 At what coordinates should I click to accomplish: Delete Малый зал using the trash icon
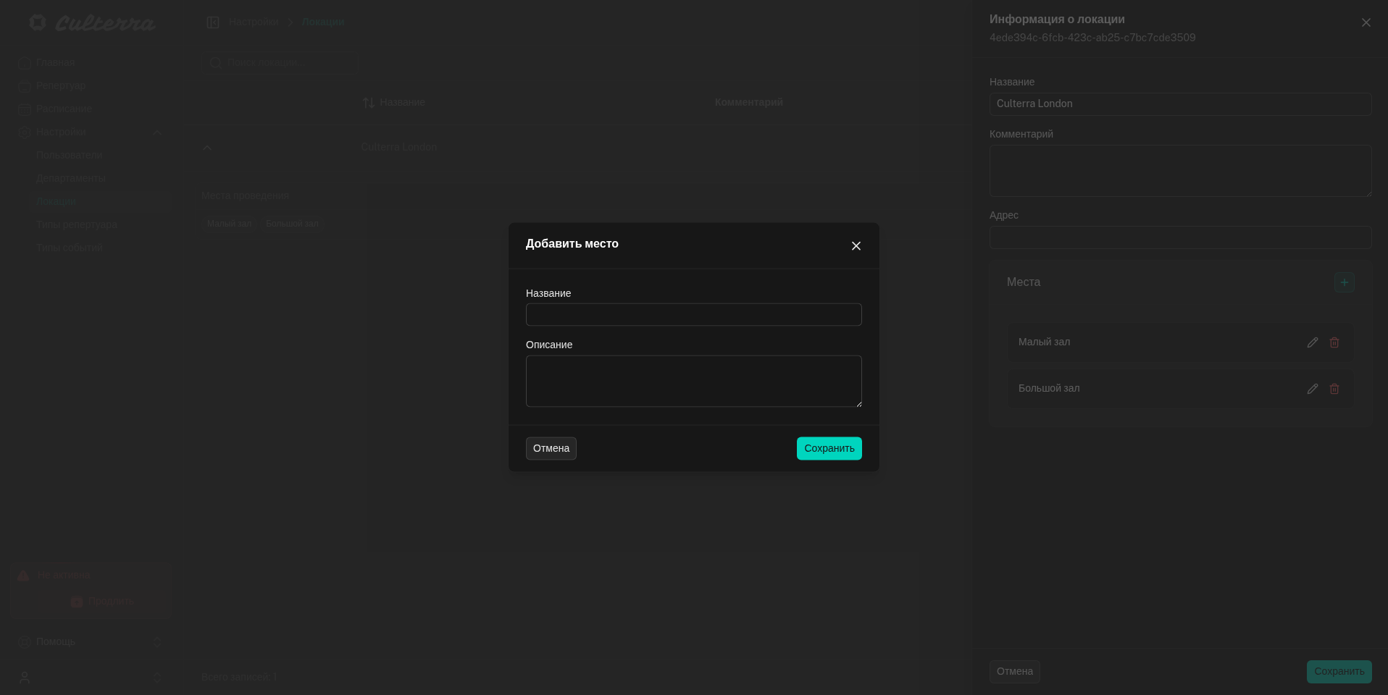point(1334,342)
